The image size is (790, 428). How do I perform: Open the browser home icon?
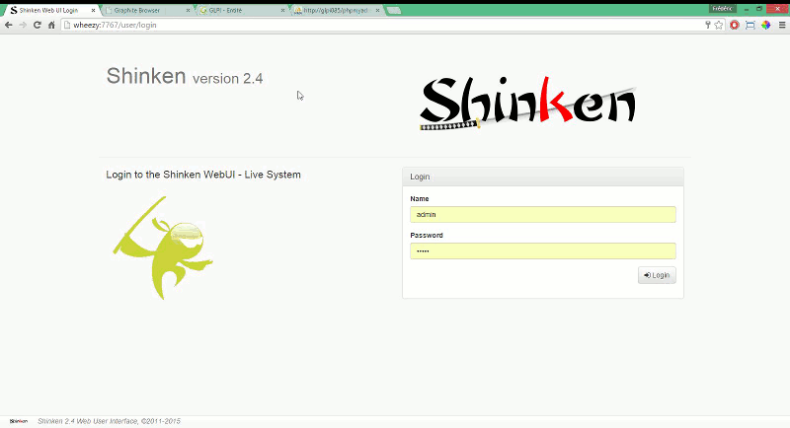coord(51,25)
